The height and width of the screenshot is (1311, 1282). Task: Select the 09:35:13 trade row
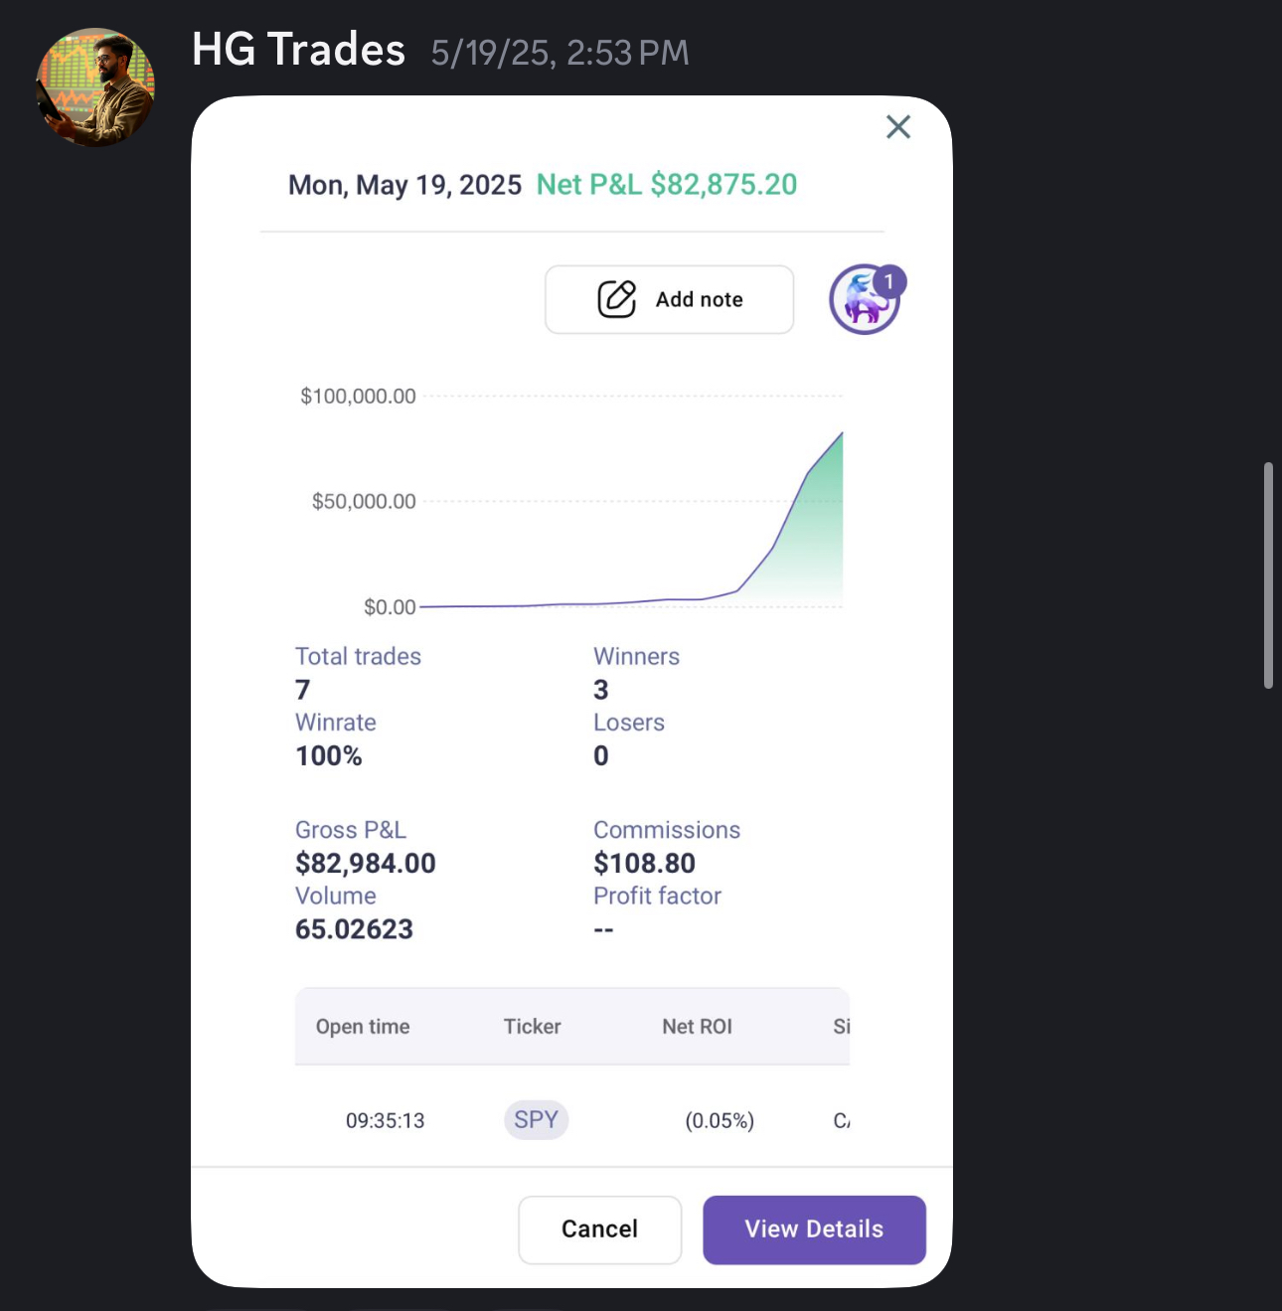[x=572, y=1120]
